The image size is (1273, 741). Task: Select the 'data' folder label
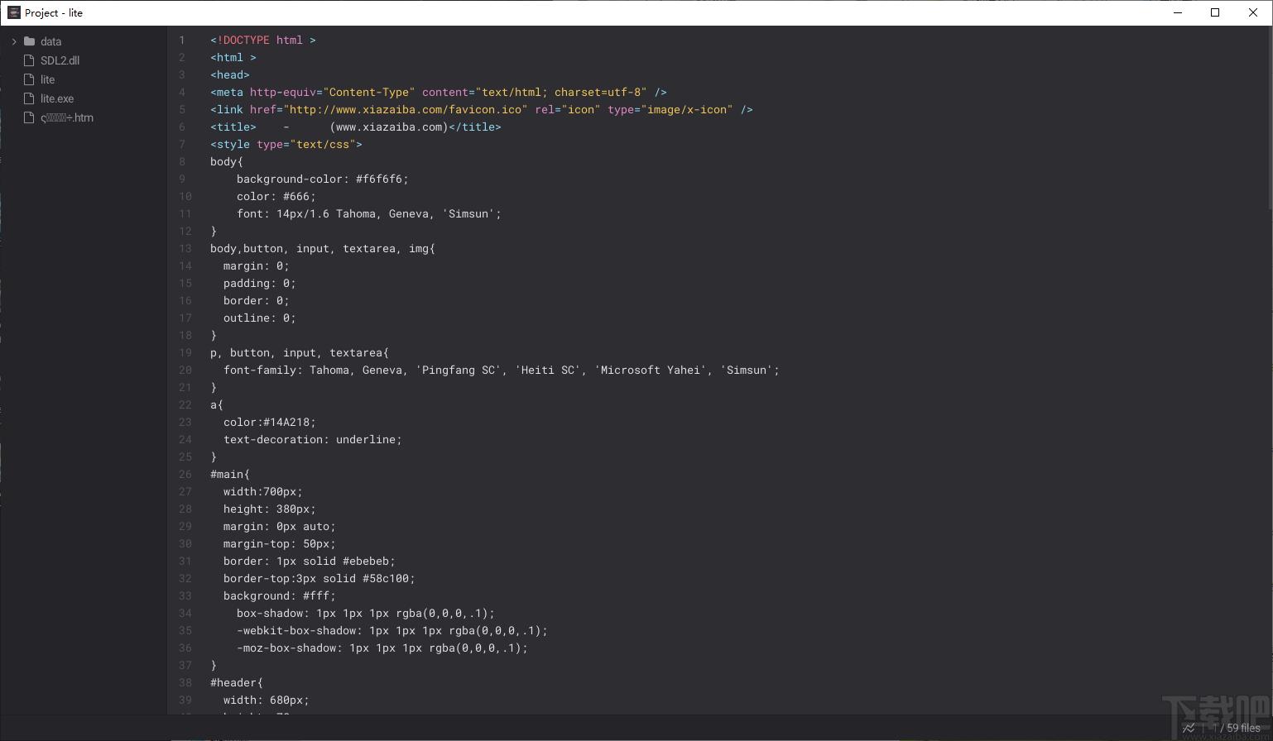[x=50, y=41]
